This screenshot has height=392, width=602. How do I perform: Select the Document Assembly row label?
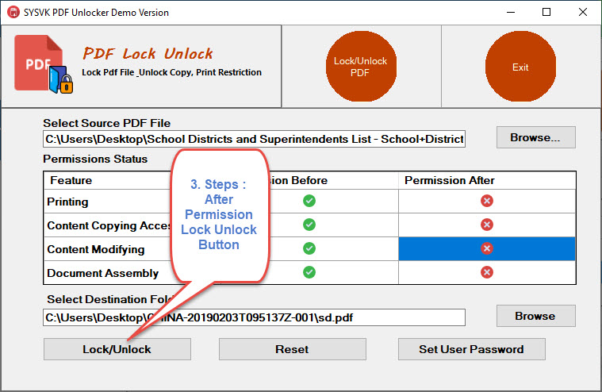(x=102, y=273)
